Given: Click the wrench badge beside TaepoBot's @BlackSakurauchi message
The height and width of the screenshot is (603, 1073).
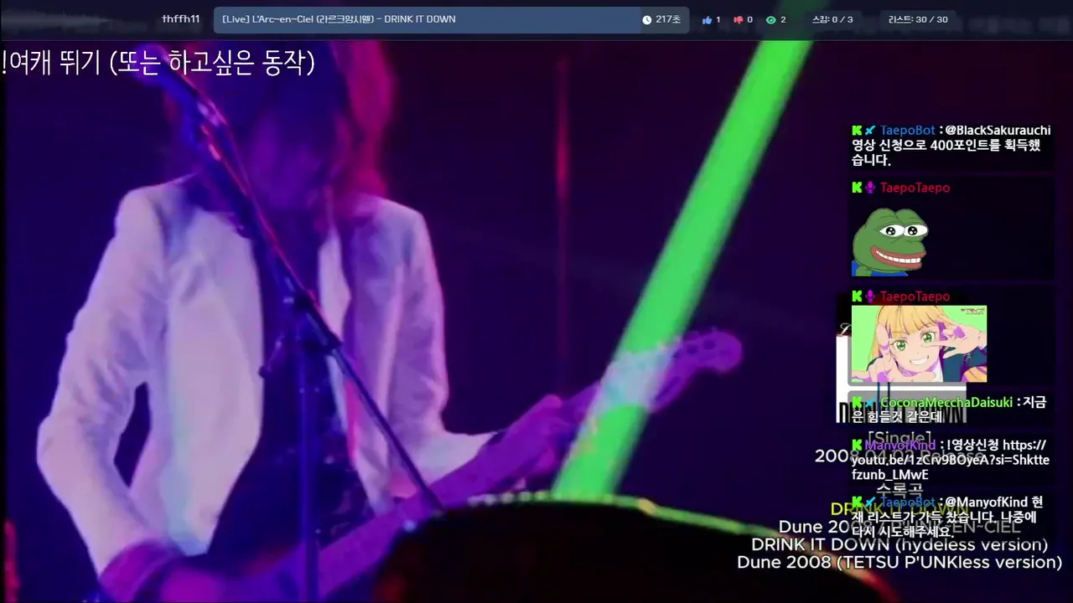Looking at the screenshot, I should coord(870,131).
